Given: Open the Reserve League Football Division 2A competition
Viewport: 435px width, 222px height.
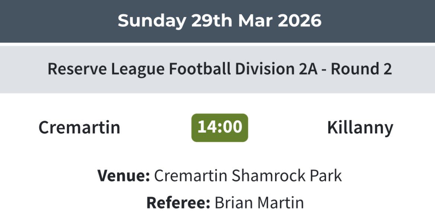Looking at the screenshot, I should point(219,70).
